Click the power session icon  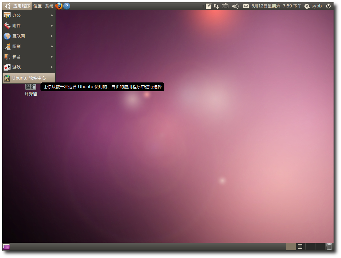click(328, 6)
